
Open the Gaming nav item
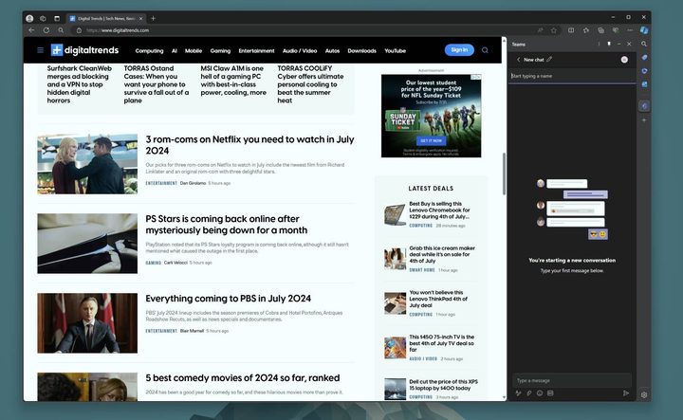click(220, 51)
